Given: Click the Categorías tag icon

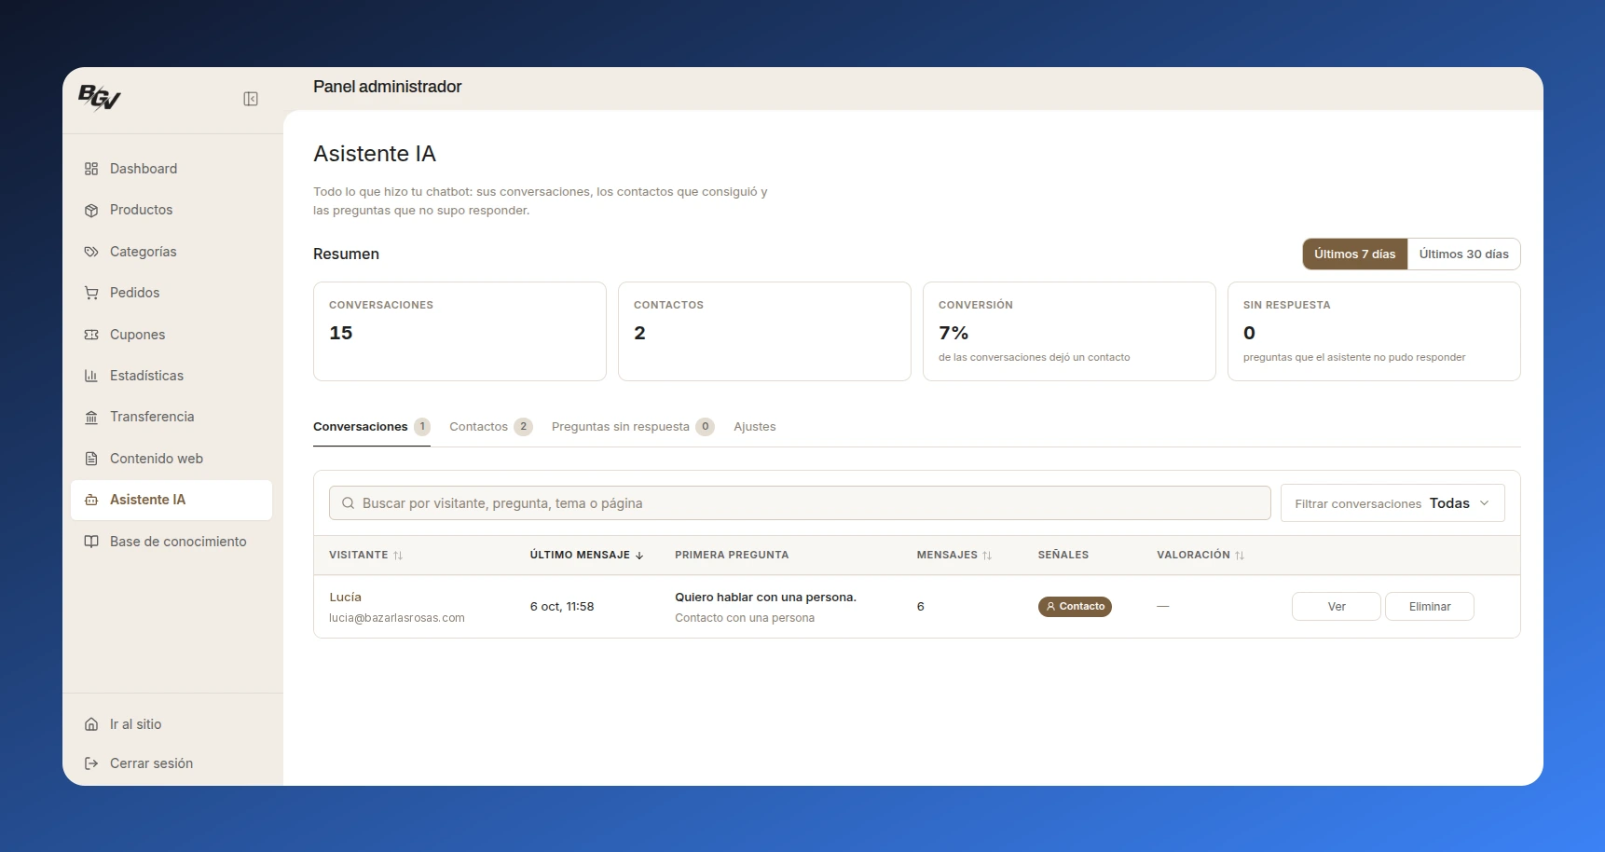Looking at the screenshot, I should (91, 252).
